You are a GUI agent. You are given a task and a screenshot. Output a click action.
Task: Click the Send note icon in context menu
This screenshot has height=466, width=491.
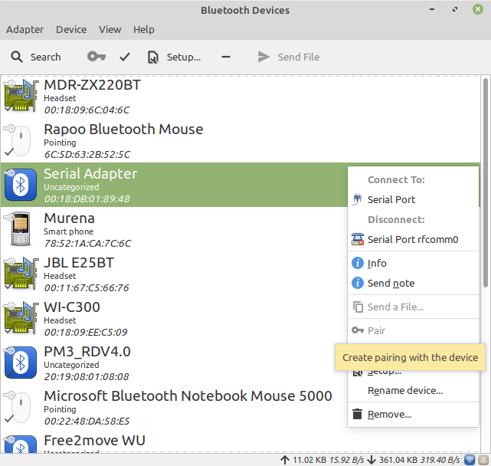[358, 284]
